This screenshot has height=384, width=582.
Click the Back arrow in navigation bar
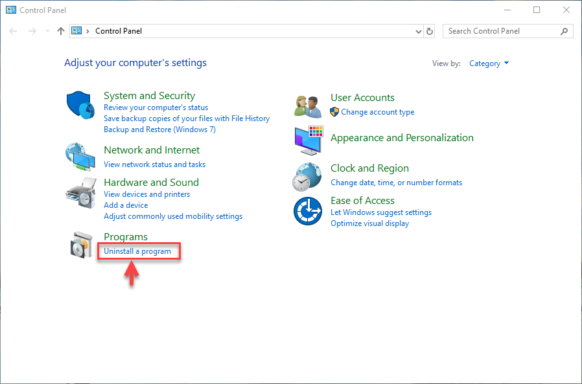point(14,31)
